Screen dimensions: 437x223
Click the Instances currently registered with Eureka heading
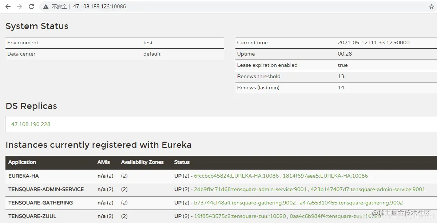99,145
